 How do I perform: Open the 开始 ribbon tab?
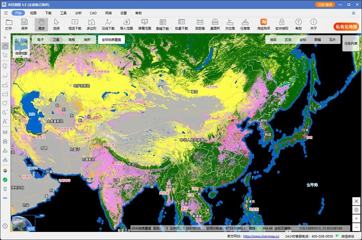18,13
